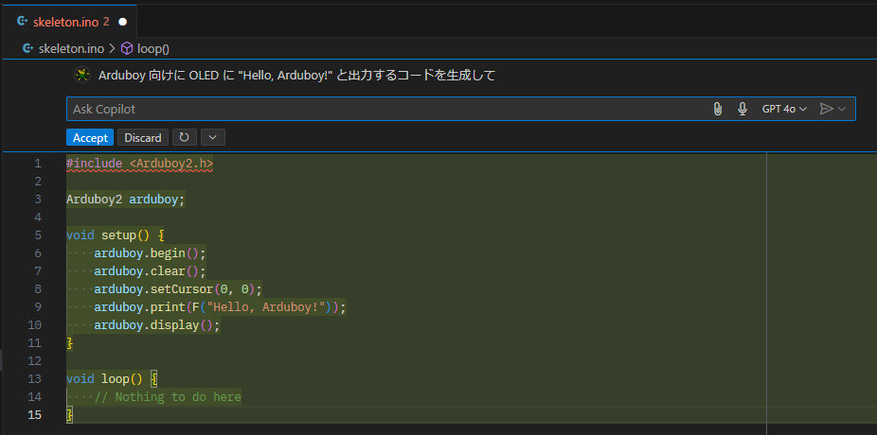This screenshot has height=435, width=877.
Task: Accept the Copilot suggested code
Action: point(90,137)
